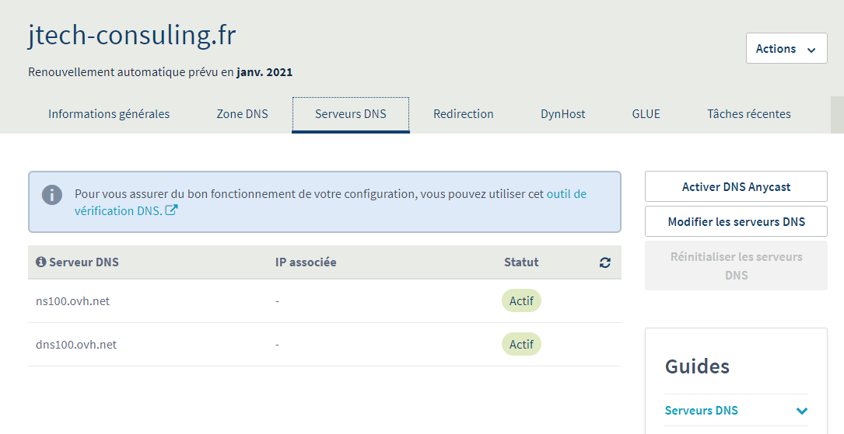Screen dimensions: 844x434
Task: Click Réinitialiser les serveurs DNS button
Action: click(x=736, y=266)
